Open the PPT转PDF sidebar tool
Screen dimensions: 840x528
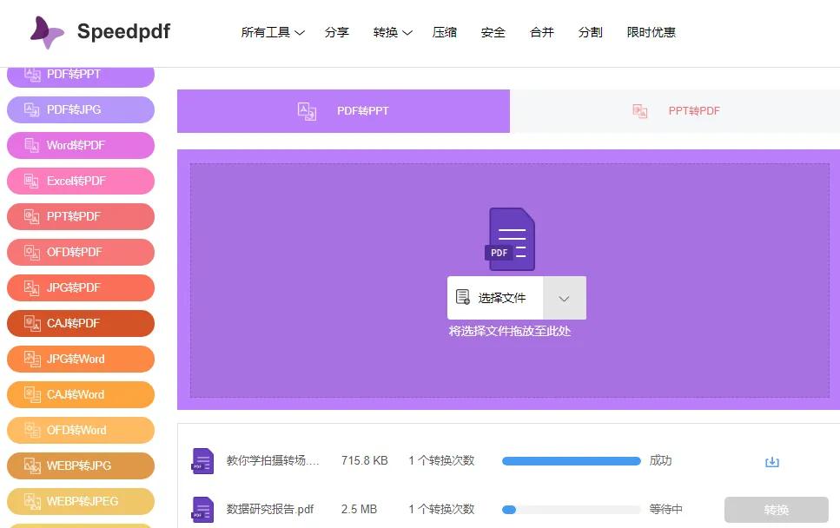[x=80, y=216]
